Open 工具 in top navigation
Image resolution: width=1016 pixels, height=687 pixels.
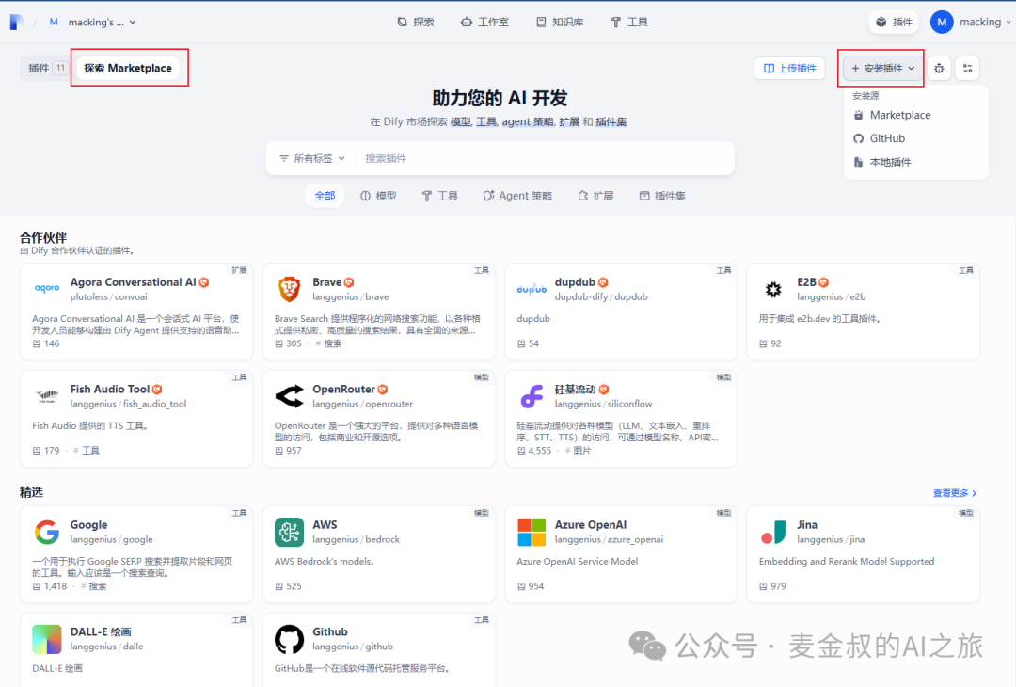click(629, 22)
